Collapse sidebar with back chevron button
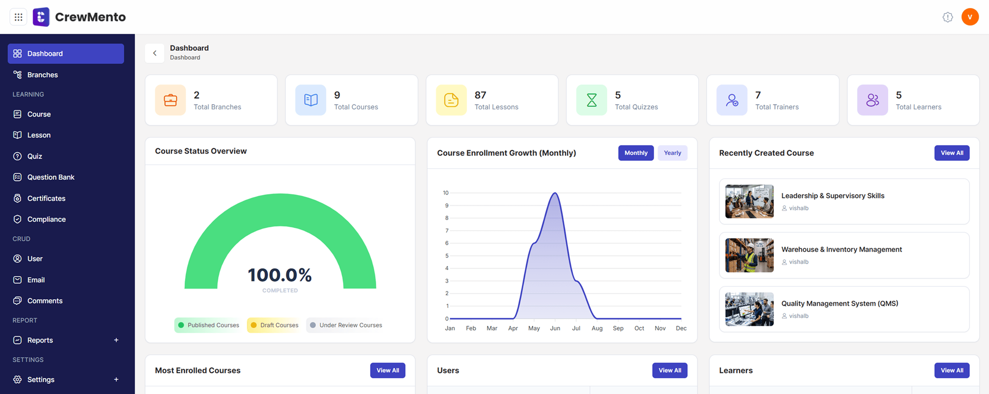The image size is (989, 394). tap(155, 53)
